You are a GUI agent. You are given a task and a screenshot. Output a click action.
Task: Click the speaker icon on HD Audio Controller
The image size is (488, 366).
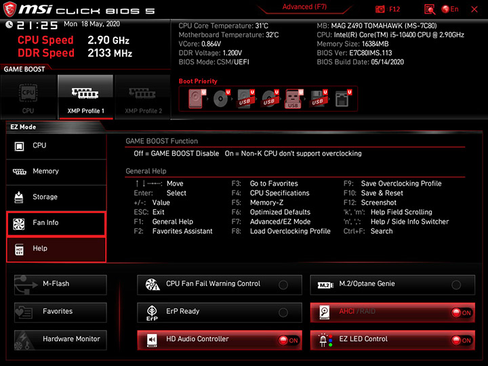[152, 340]
